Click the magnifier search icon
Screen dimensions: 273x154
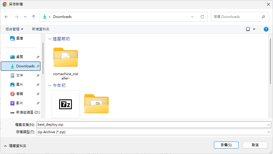pyautogui.click(x=263, y=17)
